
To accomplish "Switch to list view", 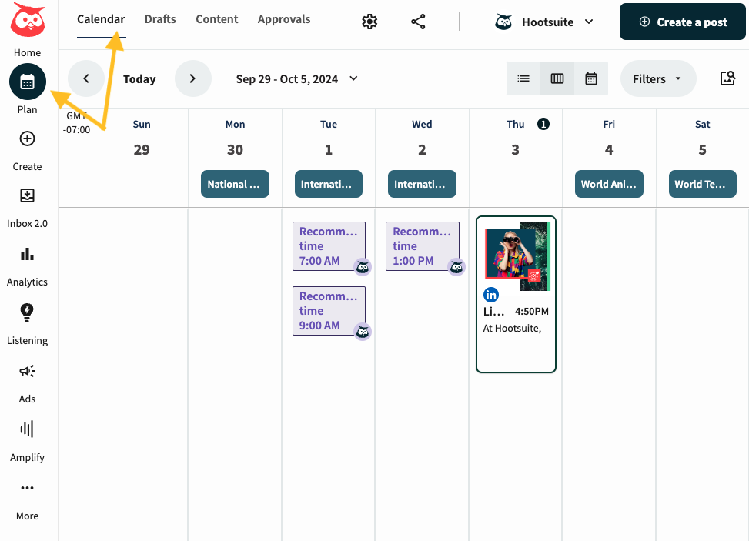I will point(523,78).
